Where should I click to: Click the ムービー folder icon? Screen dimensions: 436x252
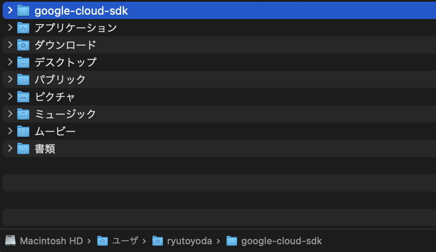(23, 131)
